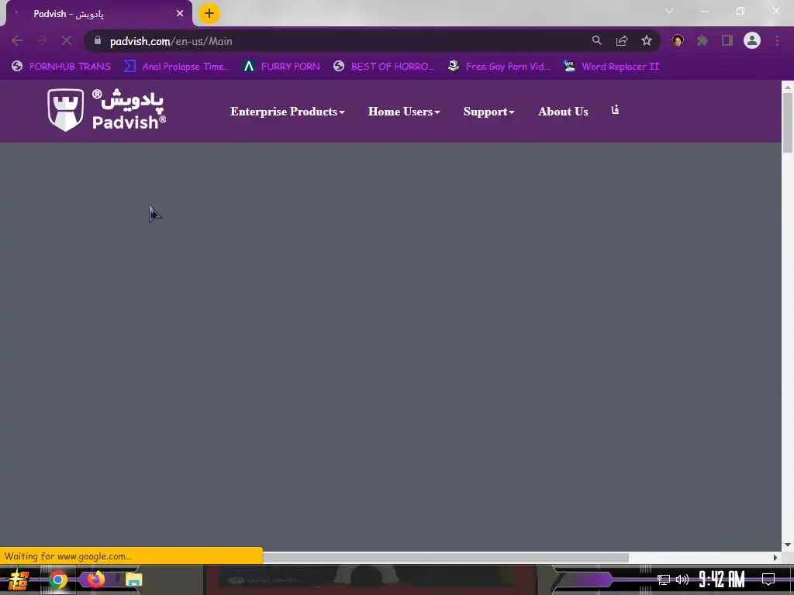Toggle the browser side panel
794x595 pixels.
point(727,40)
